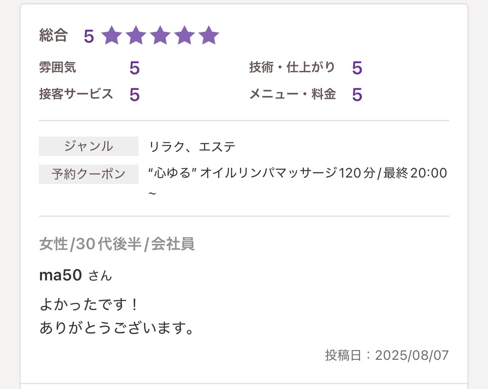Click the メニュー・料金 rating label
Viewport: 488px width, 389px height.
(293, 94)
